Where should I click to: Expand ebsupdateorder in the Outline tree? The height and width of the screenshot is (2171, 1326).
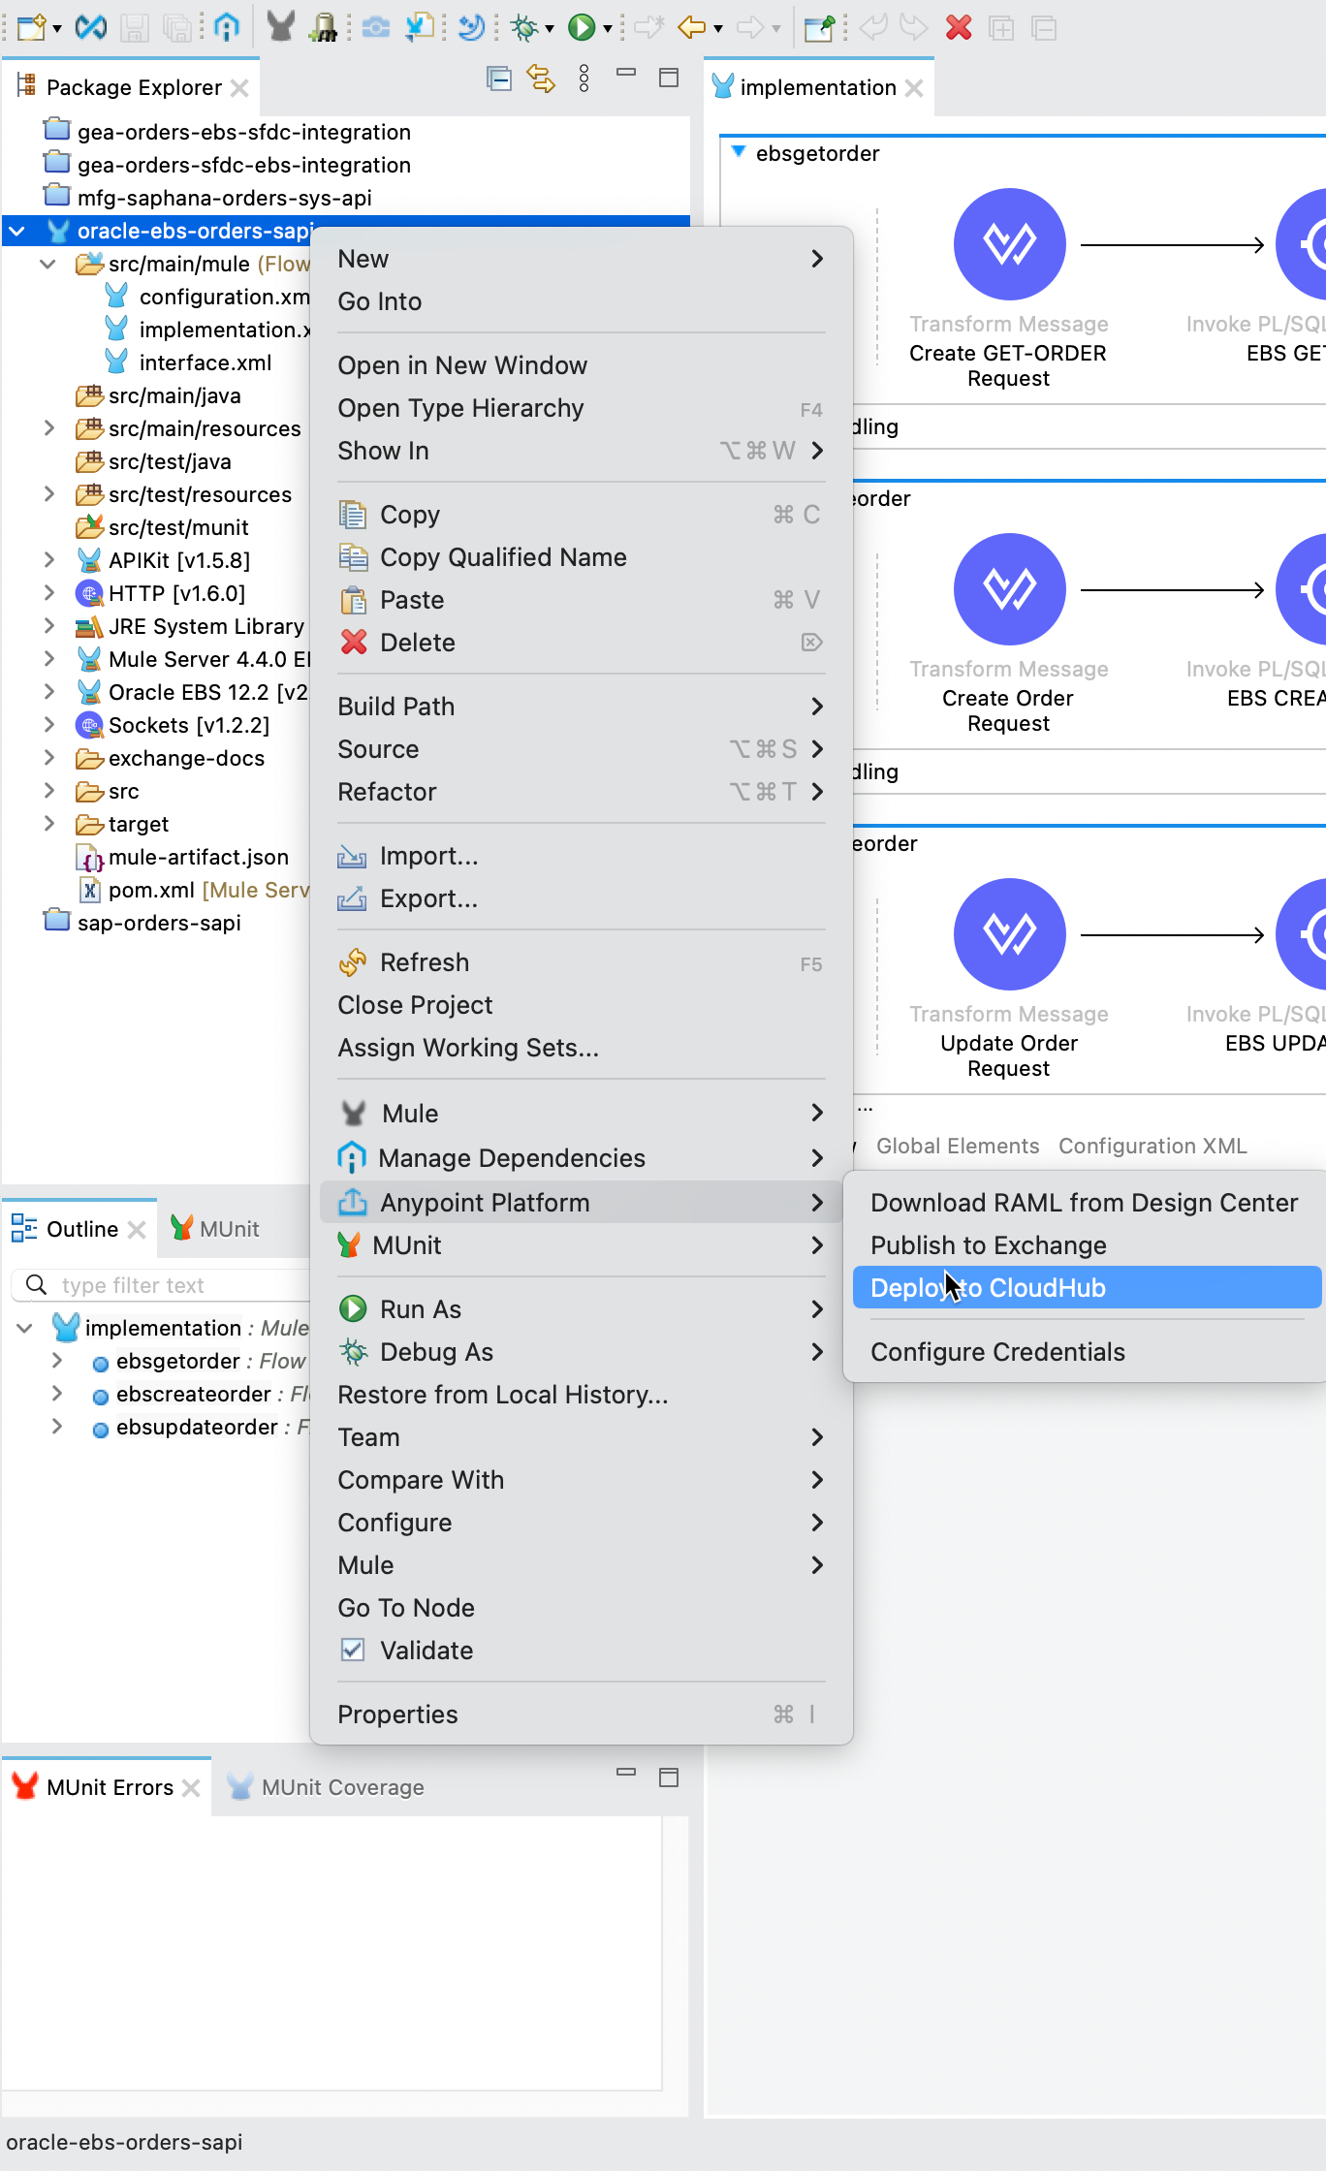tap(56, 1427)
